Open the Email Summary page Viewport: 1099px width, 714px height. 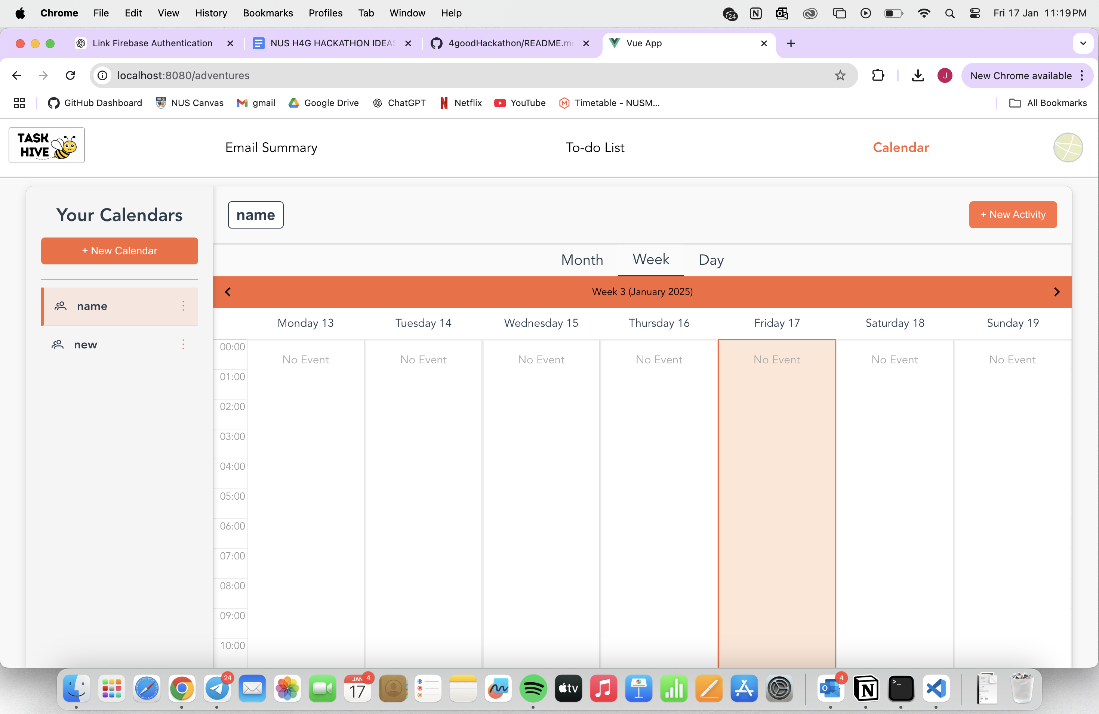click(x=271, y=148)
